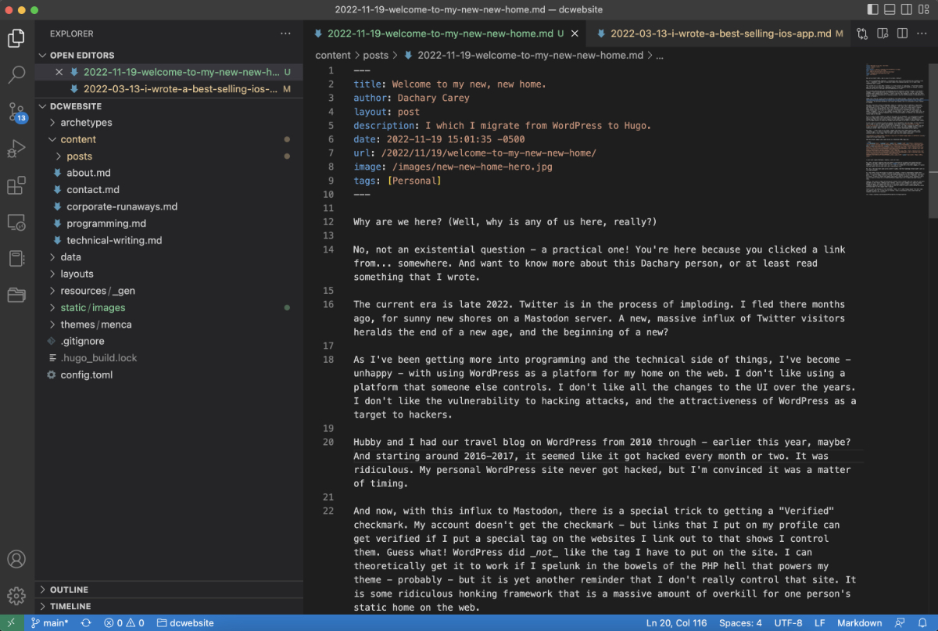The width and height of the screenshot is (938, 631).
Task: Expand the themes/menca folder
Action: 169,324
